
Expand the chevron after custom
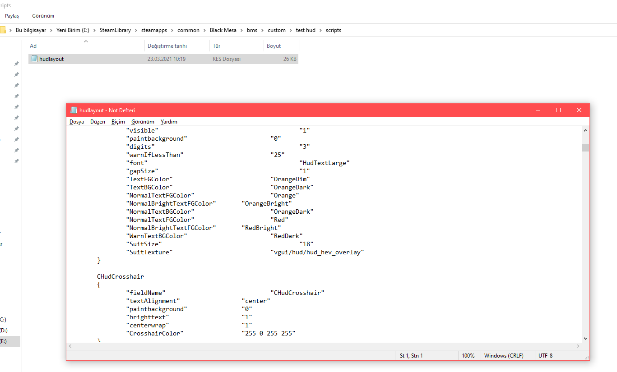tap(291, 30)
